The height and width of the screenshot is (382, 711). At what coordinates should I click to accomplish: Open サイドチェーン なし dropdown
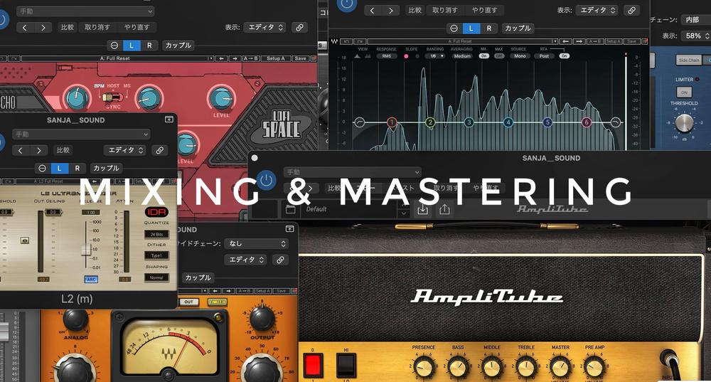(256, 243)
